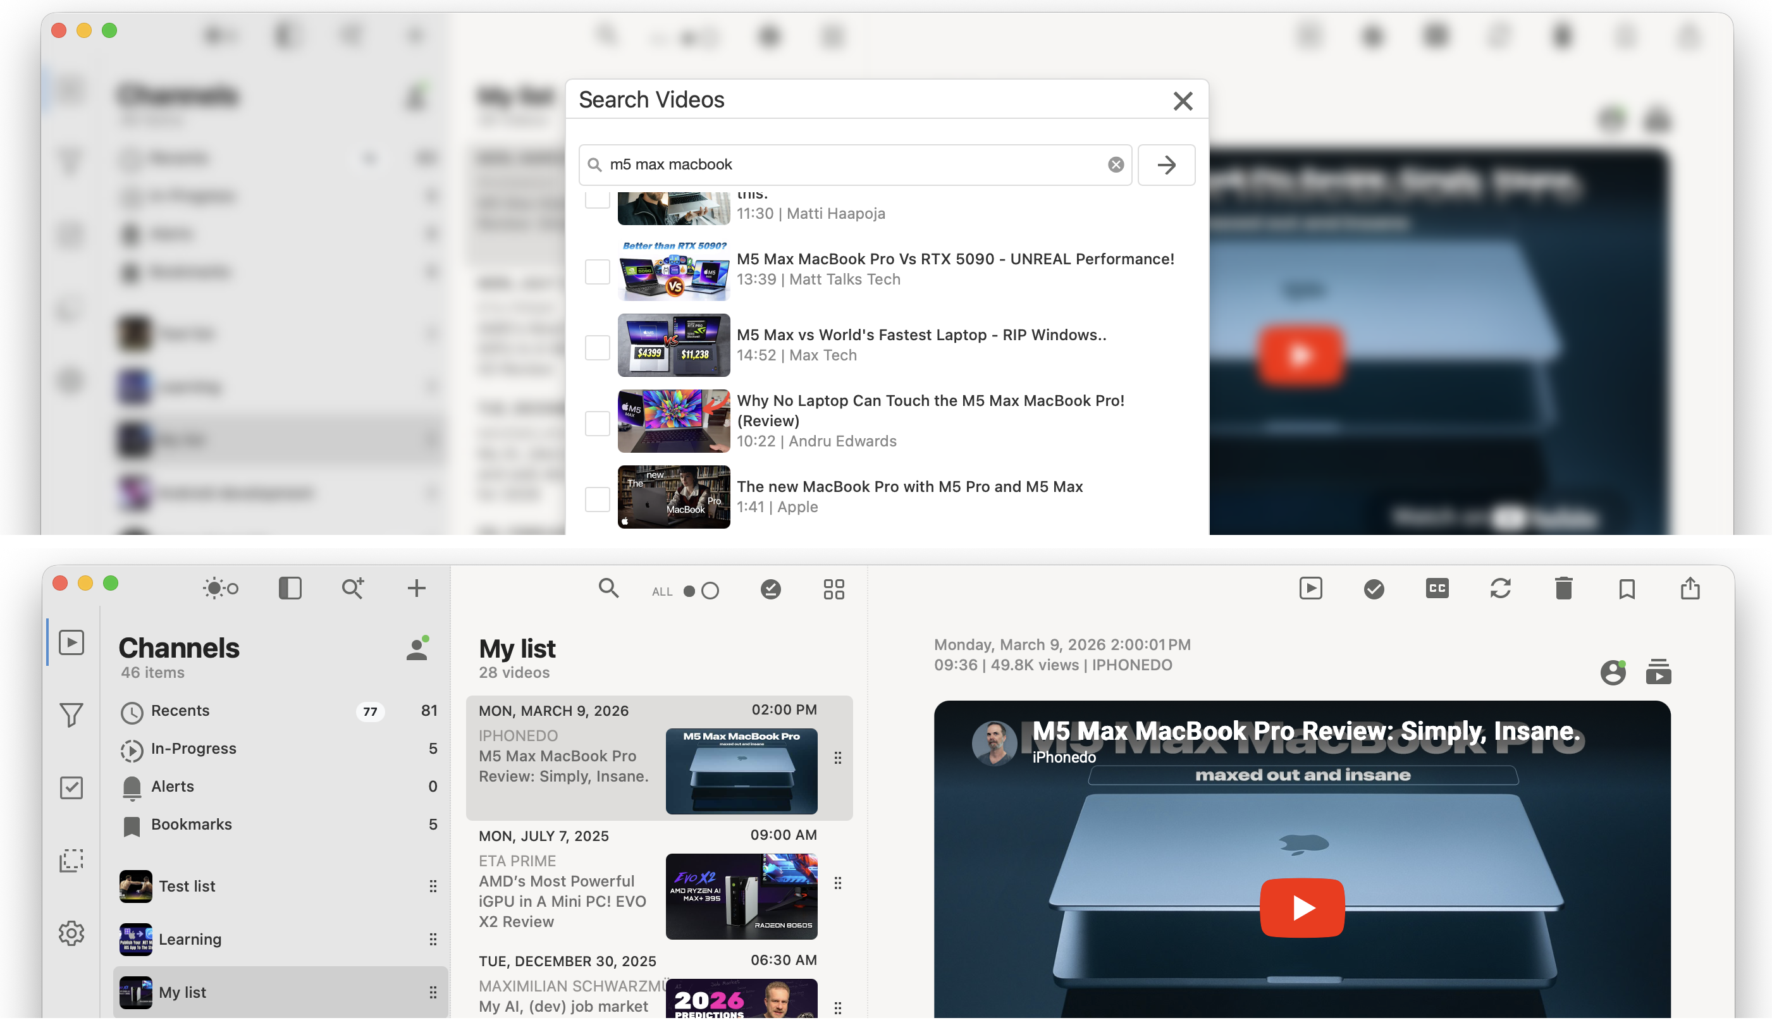The height and width of the screenshot is (1025, 1772).
Task: Click the grid view icon
Action: coord(834,589)
